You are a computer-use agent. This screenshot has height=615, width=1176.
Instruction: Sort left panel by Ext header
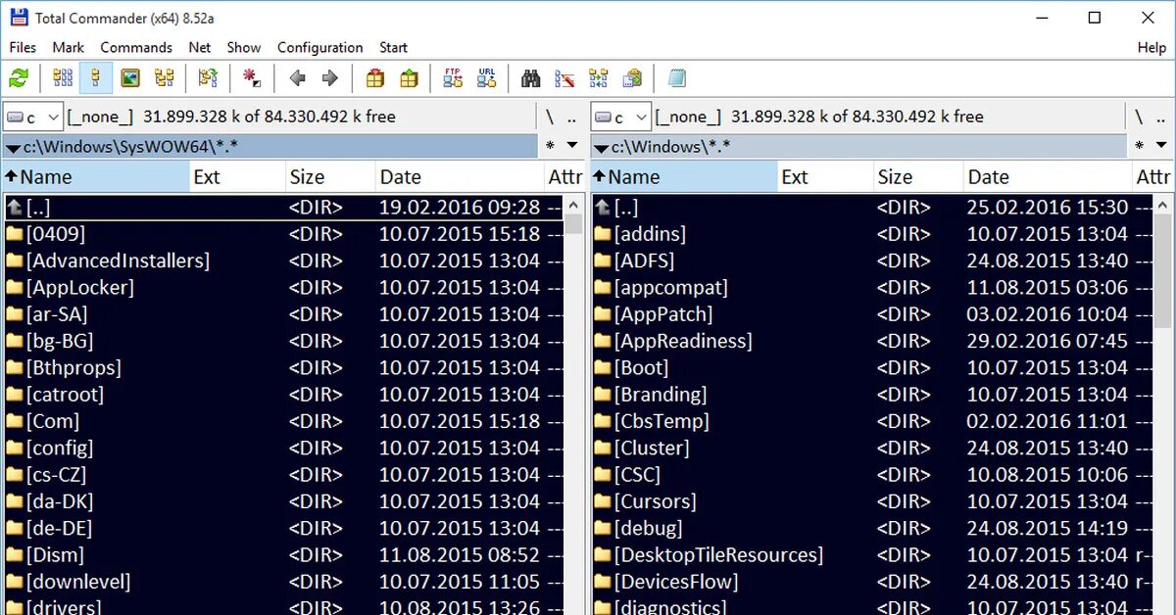[237, 177]
